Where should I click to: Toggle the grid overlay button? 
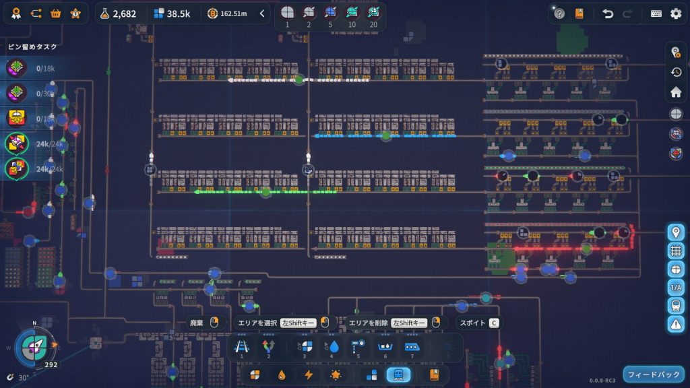click(x=676, y=251)
